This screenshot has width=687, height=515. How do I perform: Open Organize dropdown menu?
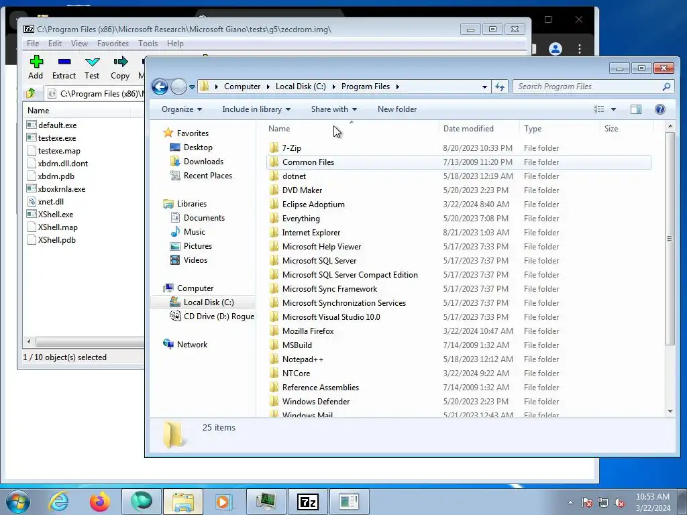(182, 109)
